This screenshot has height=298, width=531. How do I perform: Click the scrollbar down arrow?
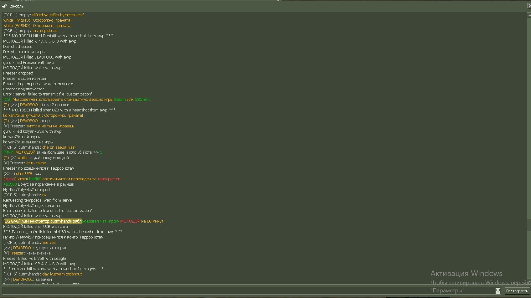529,282
